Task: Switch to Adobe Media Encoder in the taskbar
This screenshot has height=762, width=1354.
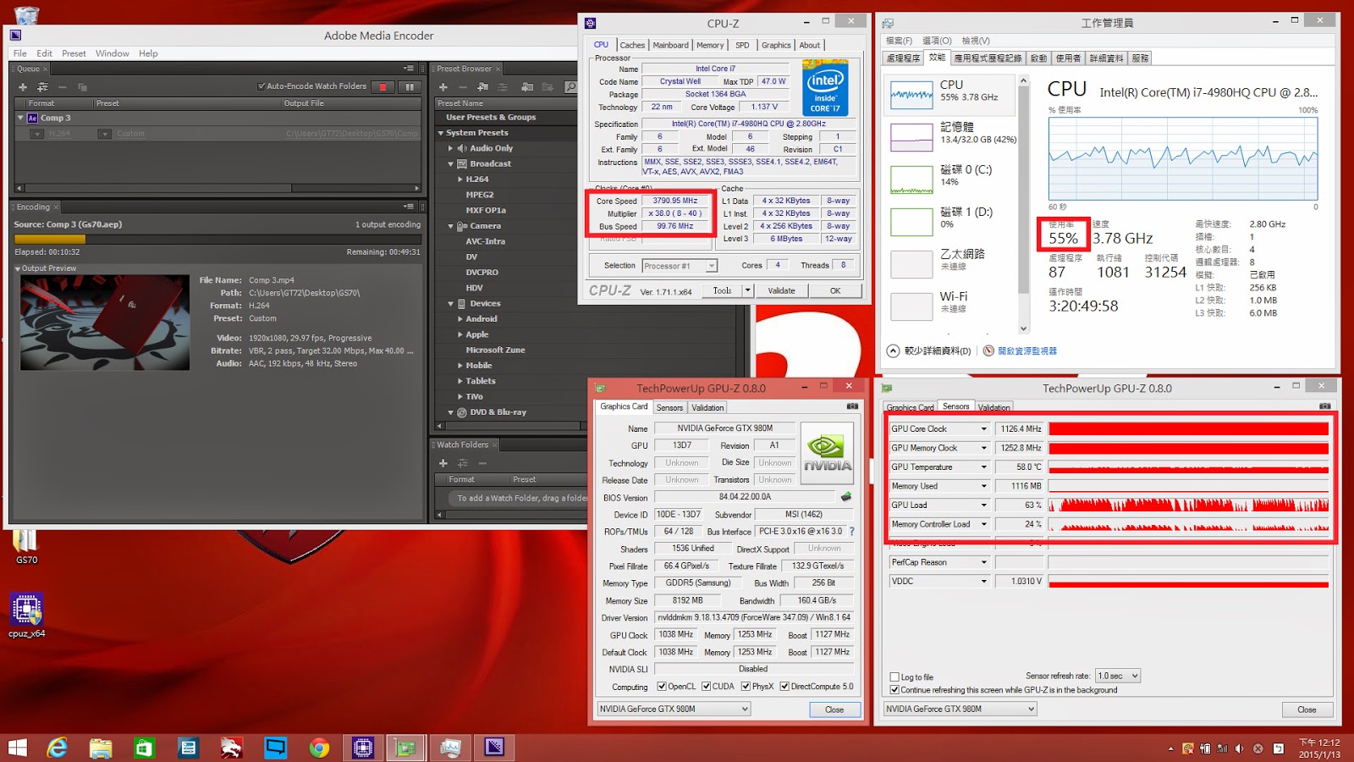Action: coord(494,748)
